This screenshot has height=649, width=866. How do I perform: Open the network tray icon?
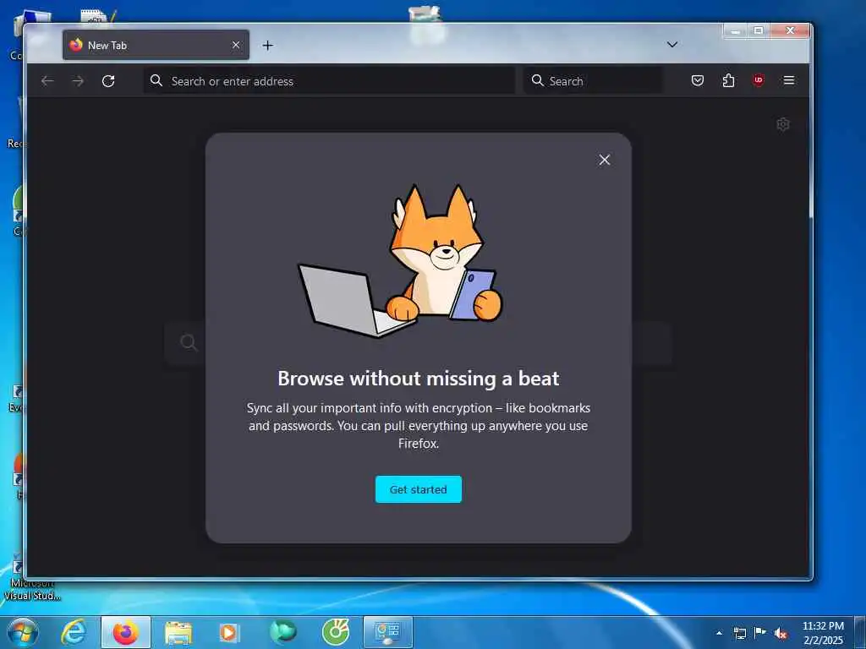point(739,633)
